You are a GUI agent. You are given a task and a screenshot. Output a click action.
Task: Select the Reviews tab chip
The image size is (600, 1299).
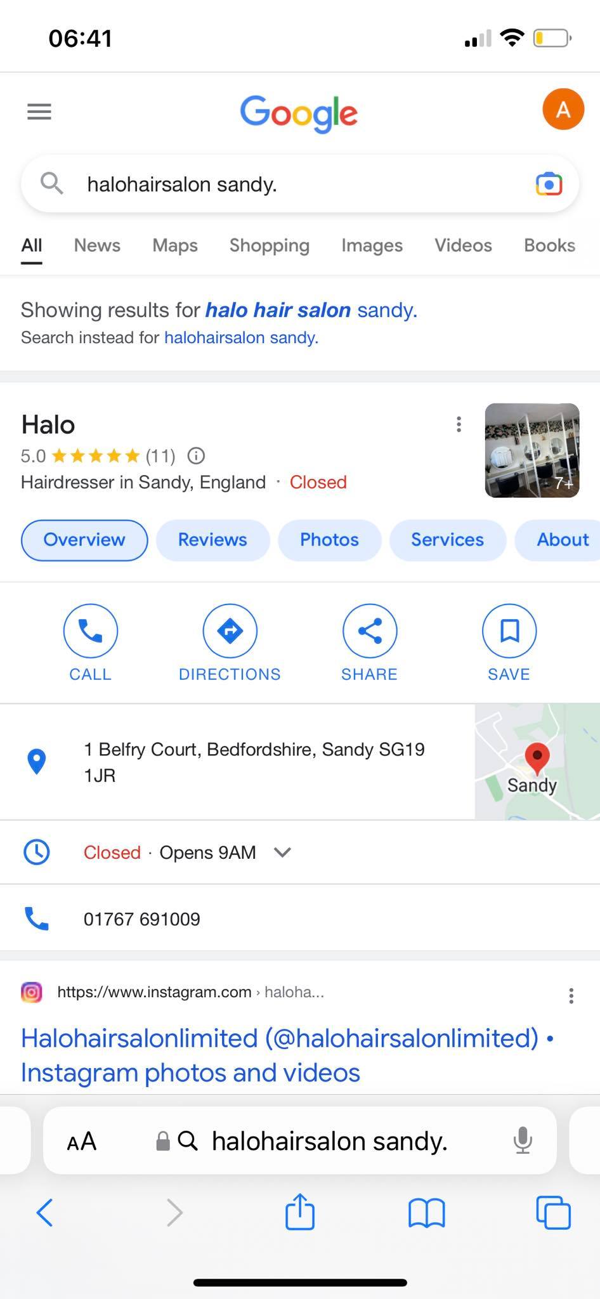click(x=212, y=540)
